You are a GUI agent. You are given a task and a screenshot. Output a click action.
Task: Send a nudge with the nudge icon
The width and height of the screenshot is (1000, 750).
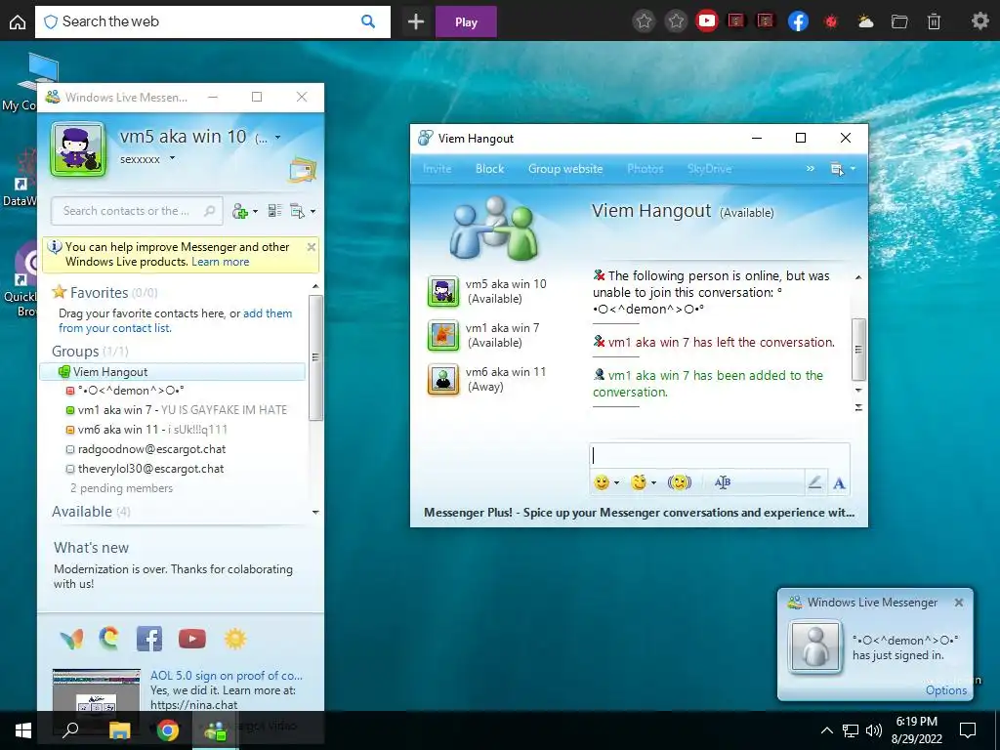pyautogui.click(x=680, y=482)
